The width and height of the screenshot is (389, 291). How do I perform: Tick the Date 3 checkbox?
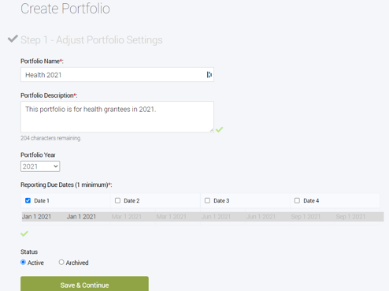tap(207, 200)
